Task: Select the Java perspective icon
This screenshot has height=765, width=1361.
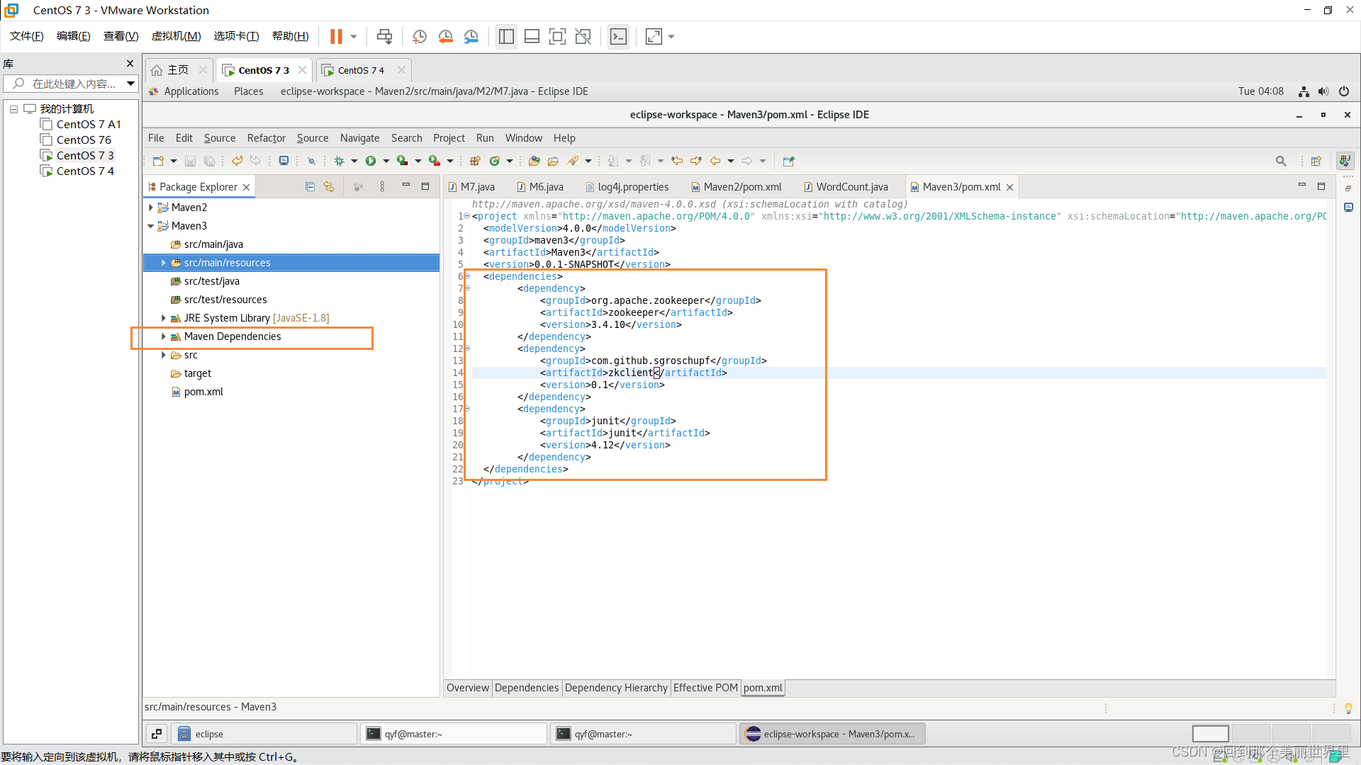Action: coord(1345,161)
